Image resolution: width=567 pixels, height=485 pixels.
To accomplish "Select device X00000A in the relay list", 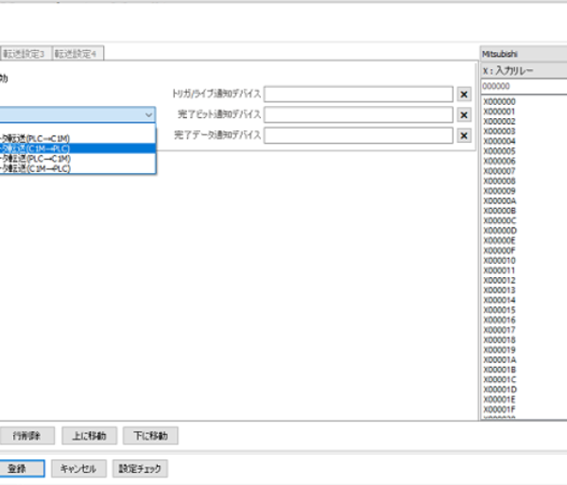I will (x=500, y=200).
